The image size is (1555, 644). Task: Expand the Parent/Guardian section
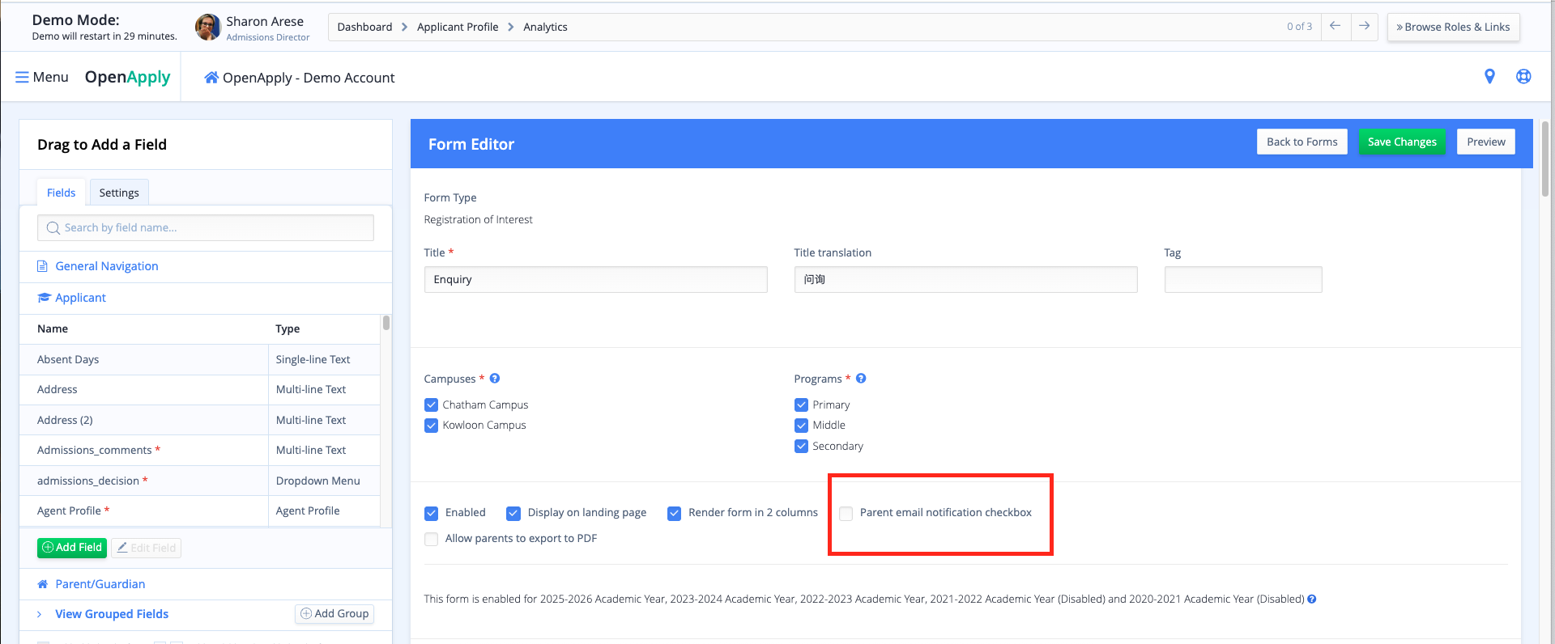tap(100, 584)
